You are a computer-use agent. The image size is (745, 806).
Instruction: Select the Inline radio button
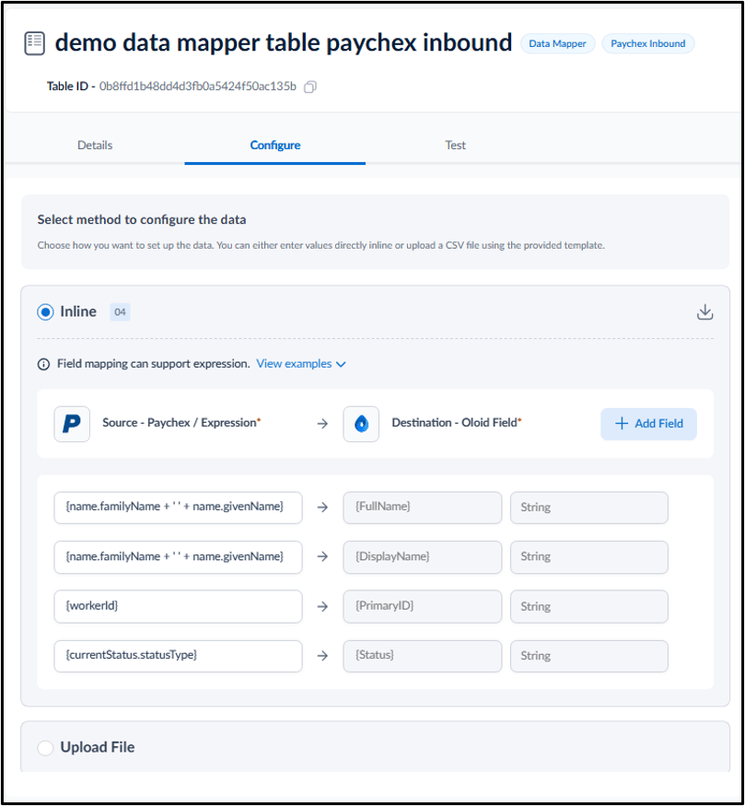[x=45, y=312]
